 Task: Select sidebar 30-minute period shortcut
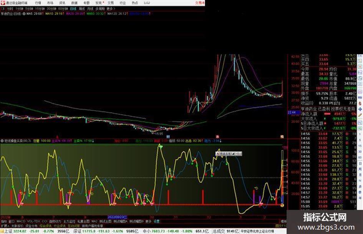[360, 152]
